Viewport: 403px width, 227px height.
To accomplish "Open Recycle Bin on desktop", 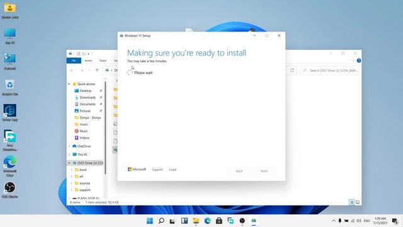I will coord(10,88).
